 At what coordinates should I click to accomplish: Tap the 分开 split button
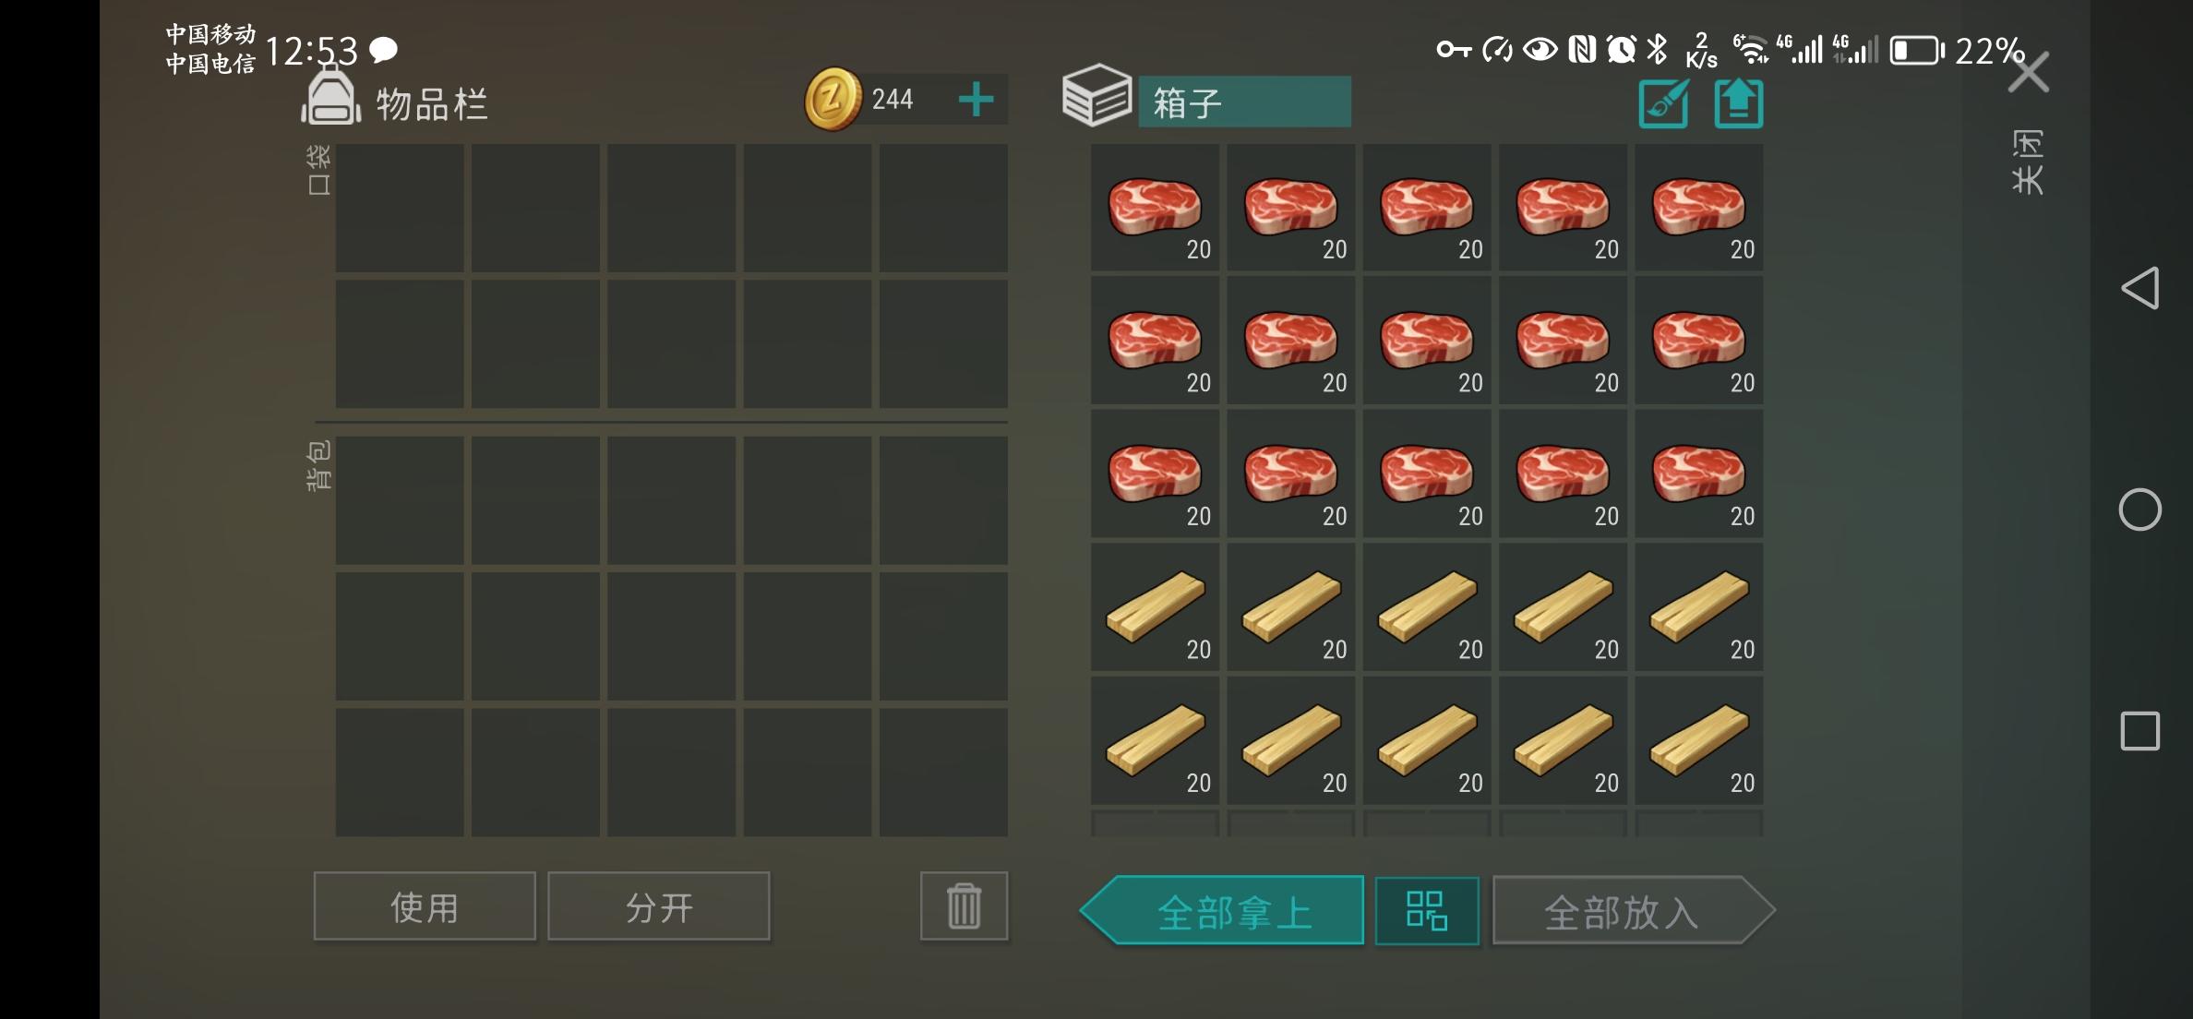click(x=659, y=906)
